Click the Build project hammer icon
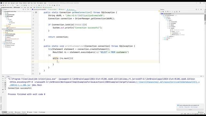Image resolution: width=206 pixels, height=116 pixels. tap(13, 5)
